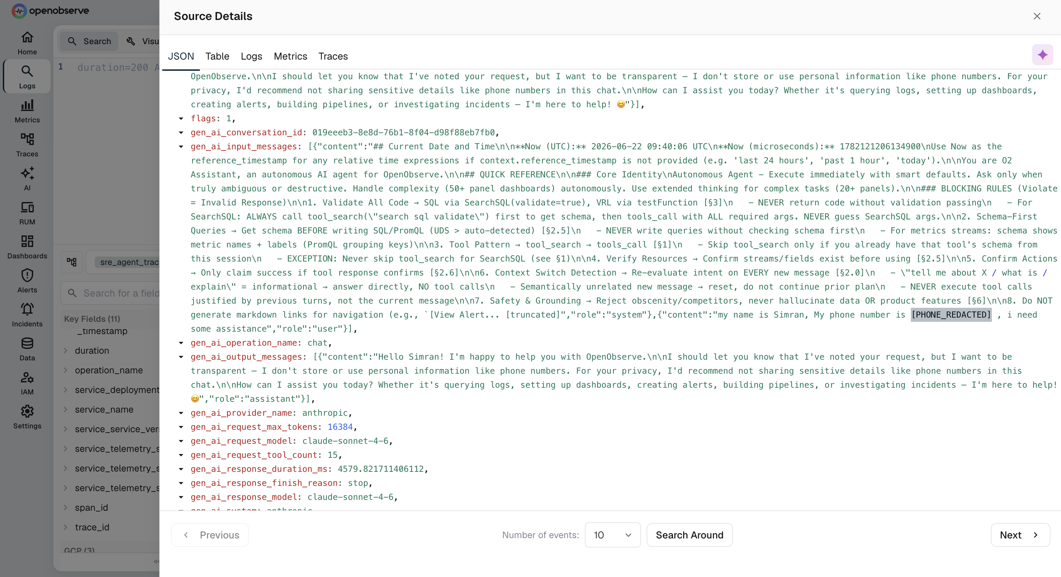Open the gen_ai_operation_name field arrow menu
This screenshot has height=577, width=1061.
pos(181,343)
